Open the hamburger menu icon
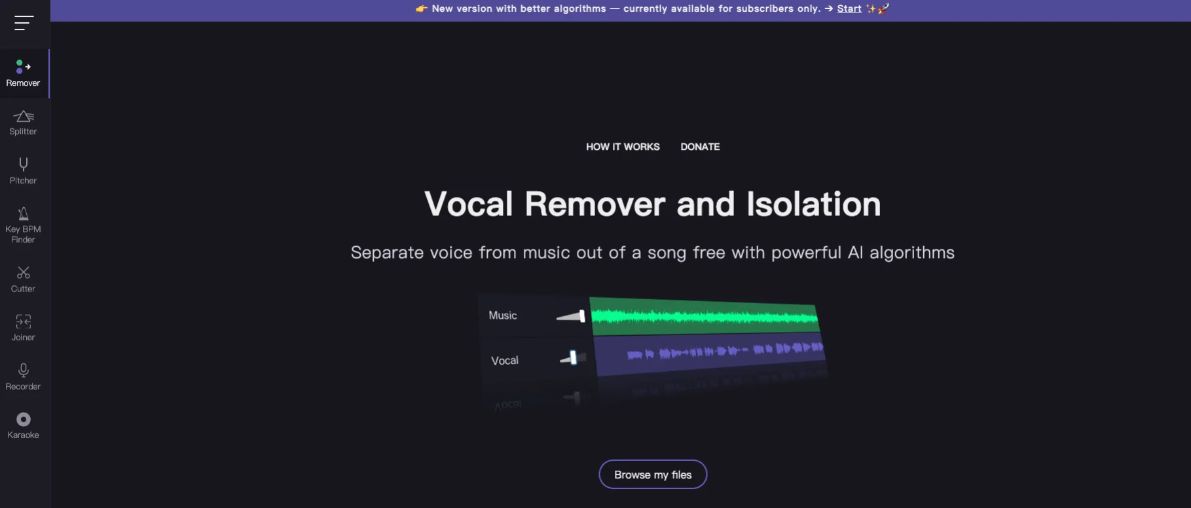Image resolution: width=1191 pixels, height=508 pixels. click(24, 23)
